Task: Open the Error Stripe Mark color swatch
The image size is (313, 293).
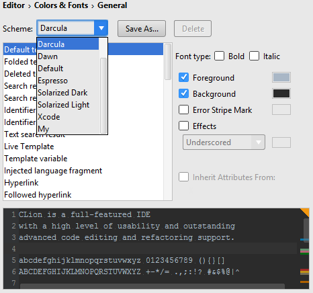Action: point(281,110)
